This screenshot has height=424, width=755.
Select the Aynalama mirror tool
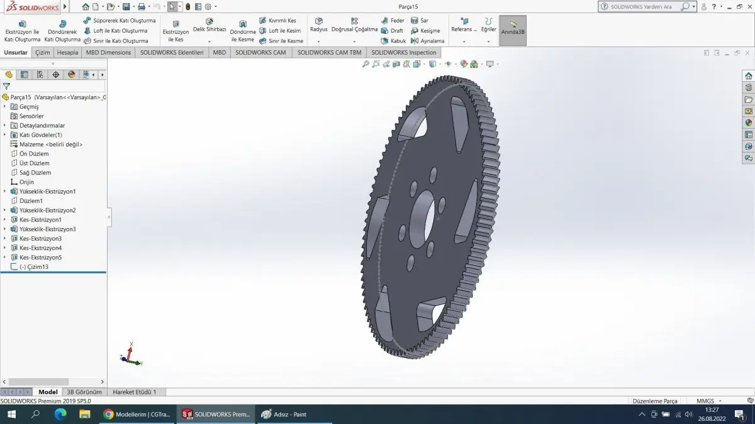pos(427,41)
